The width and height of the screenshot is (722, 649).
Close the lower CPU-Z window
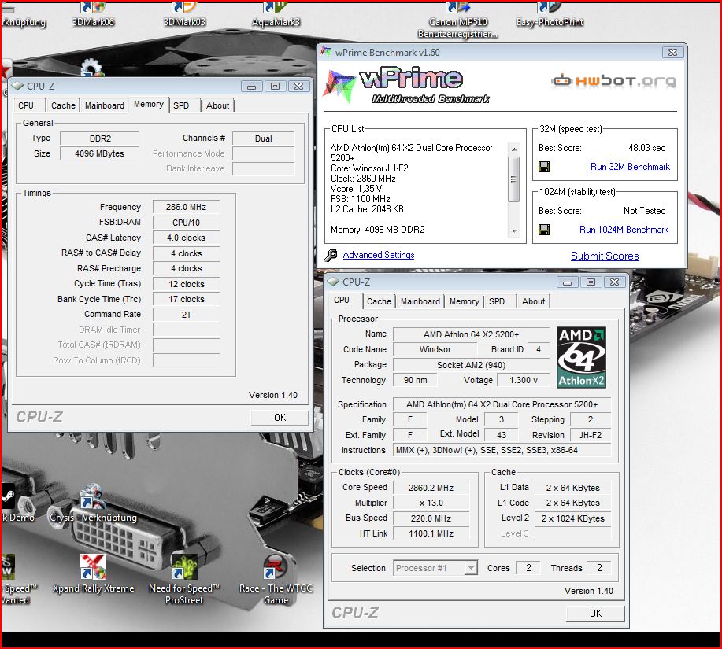coord(614,282)
